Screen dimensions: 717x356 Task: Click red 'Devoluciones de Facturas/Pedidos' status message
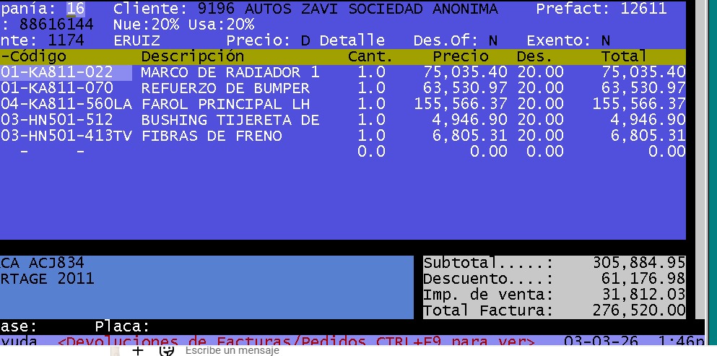(296, 342)
